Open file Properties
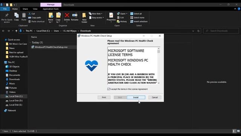 (111, 17)
